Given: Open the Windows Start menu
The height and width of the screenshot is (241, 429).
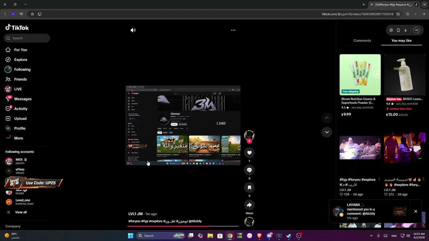Looking at the screenshot, I should point(130,236).
